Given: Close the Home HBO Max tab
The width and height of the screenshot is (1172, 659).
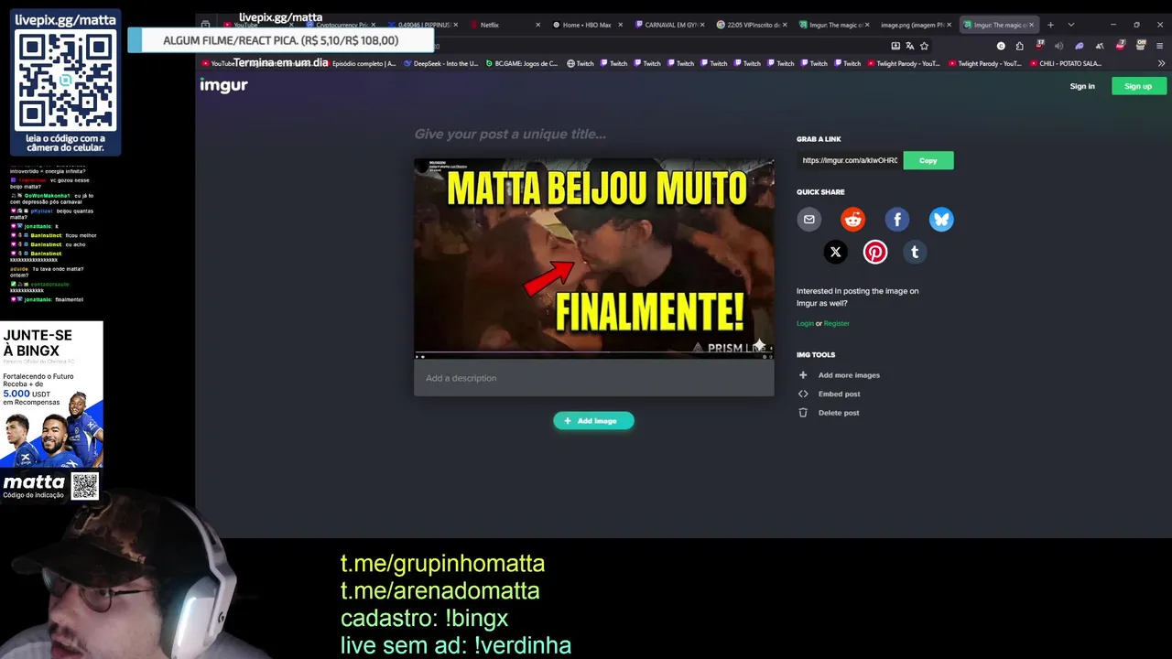Looking at the screenshot, I should pos(620,25).
